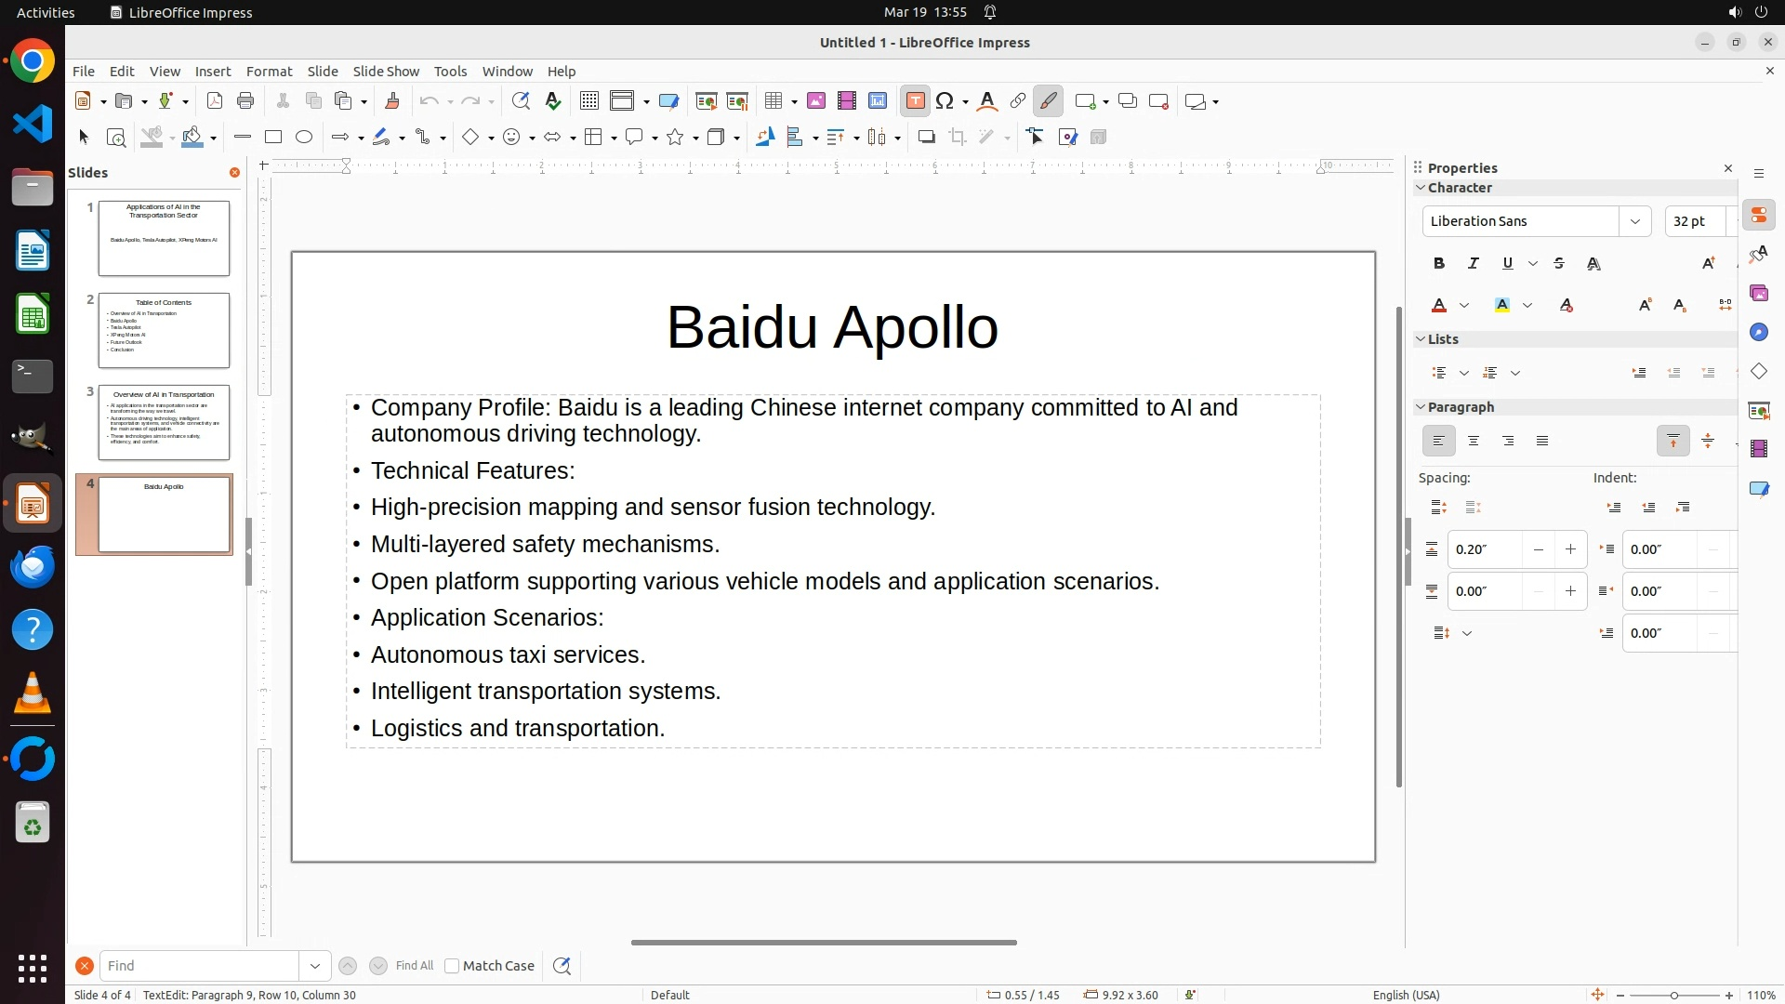Select the Ellipse drawing tool
The width and height of the screenshot is (1785, 1004).
coord(304,138)
